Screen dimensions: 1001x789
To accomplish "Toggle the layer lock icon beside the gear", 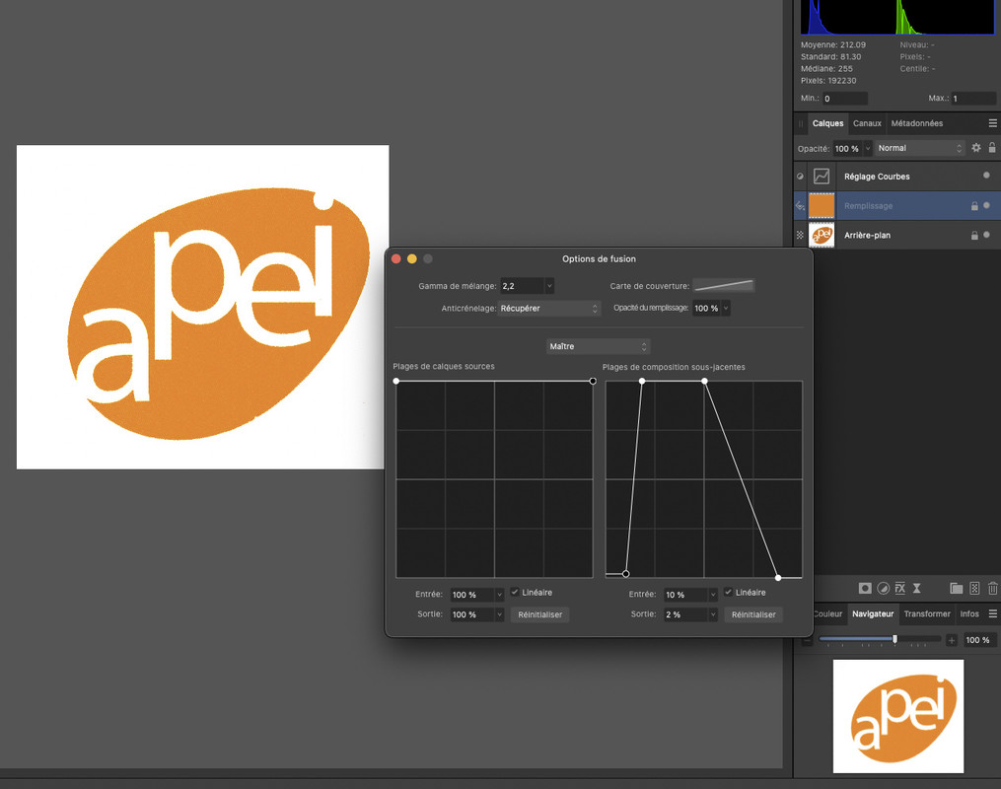I will tap(992, 148).
